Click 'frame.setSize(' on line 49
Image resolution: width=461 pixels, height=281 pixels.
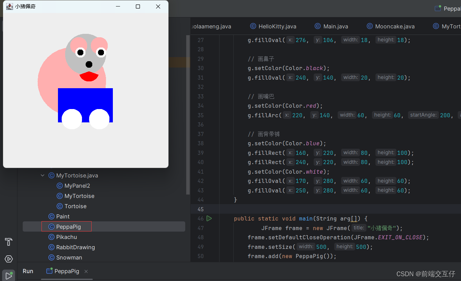point(271,247)
